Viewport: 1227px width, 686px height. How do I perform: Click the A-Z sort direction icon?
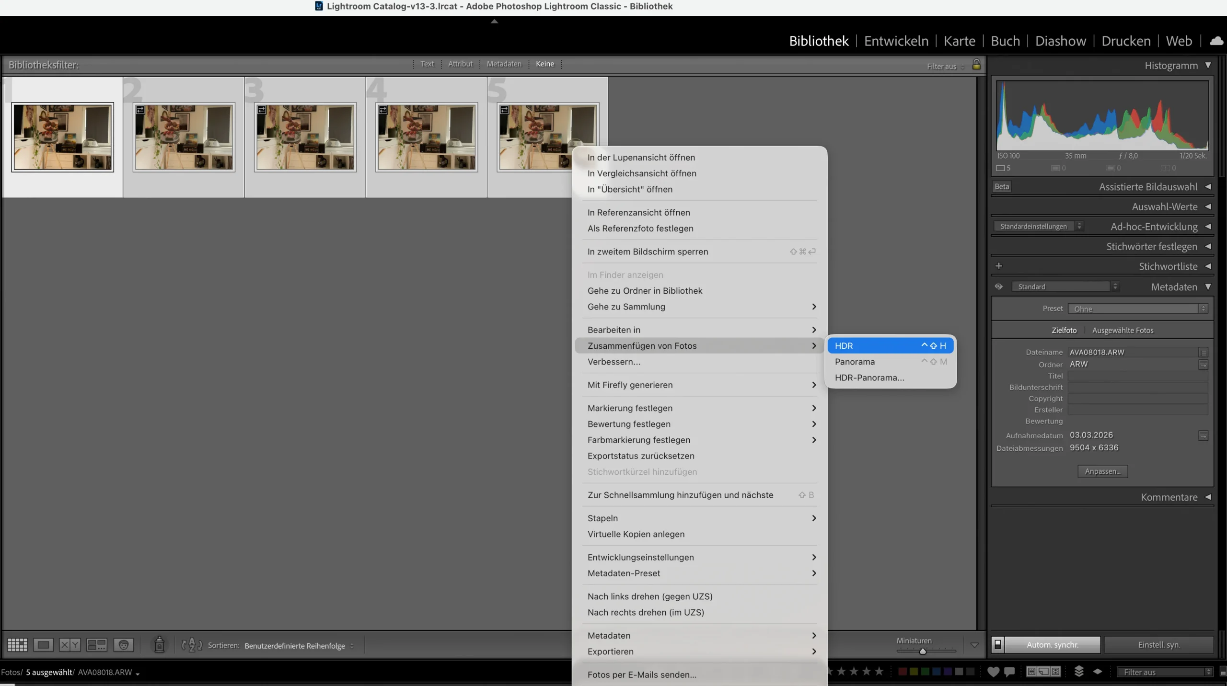pos(192,645)
